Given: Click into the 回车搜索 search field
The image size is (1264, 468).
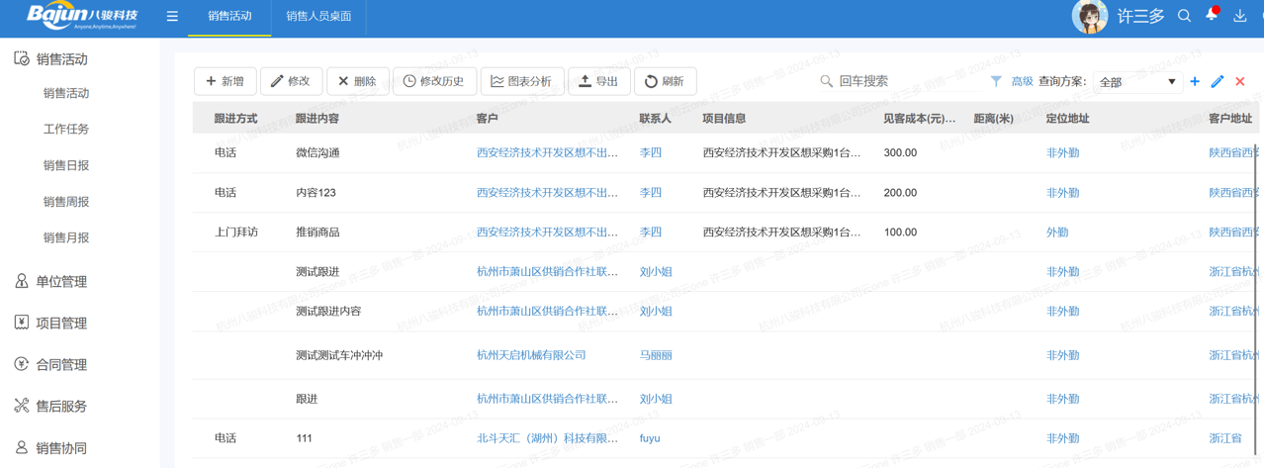Looking at the screenshot, I should (900, 81).
